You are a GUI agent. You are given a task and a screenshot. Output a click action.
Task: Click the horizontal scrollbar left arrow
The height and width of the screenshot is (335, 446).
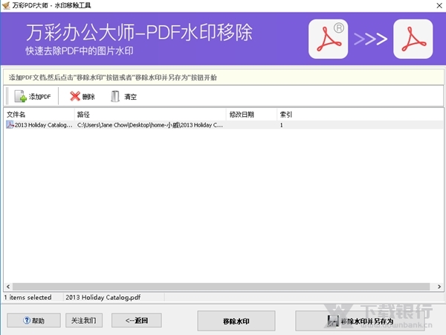coord(8,287)
